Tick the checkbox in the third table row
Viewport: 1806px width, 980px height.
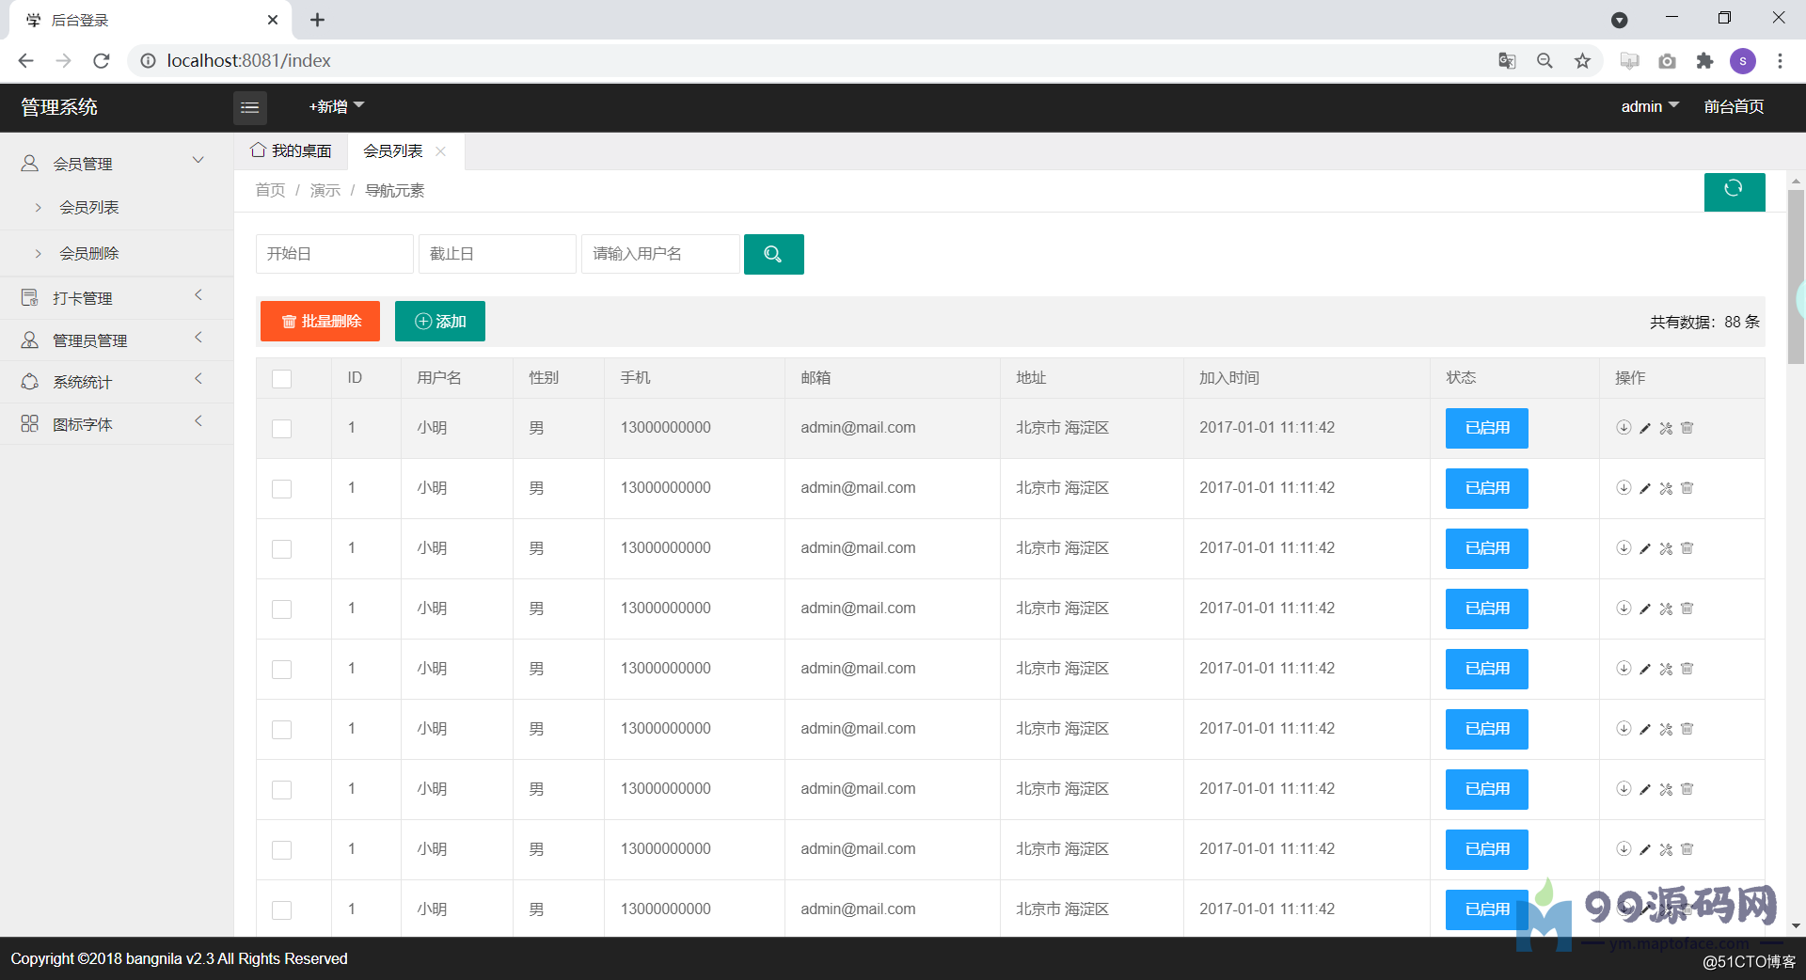pyautogui.click(x=281, y=549)
